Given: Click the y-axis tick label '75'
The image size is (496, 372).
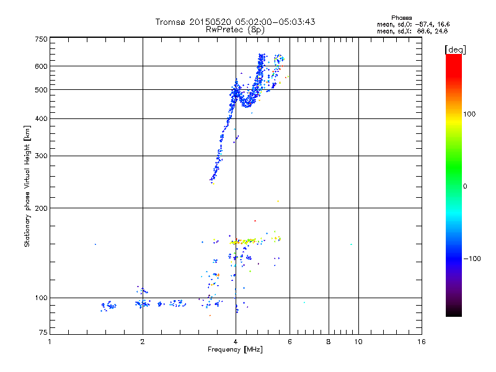Looking at the screenshot, I should coord(43,332).
